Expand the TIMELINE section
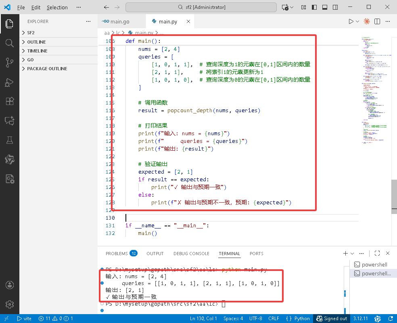 click(x=59, y=50)
